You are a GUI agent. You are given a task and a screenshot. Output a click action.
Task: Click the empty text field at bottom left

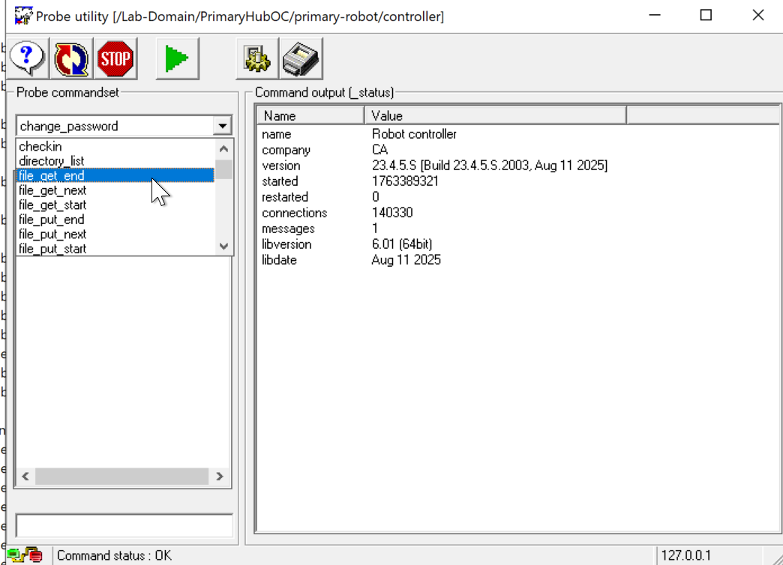tap(124, 525)
